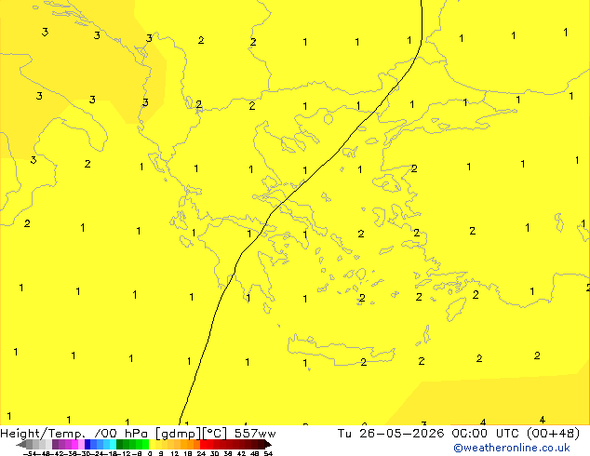The width and height of the screenshot is (590, 456).
Task: Click the forecast date Tu 26-05-2026 label
Action: click(391, 434)
